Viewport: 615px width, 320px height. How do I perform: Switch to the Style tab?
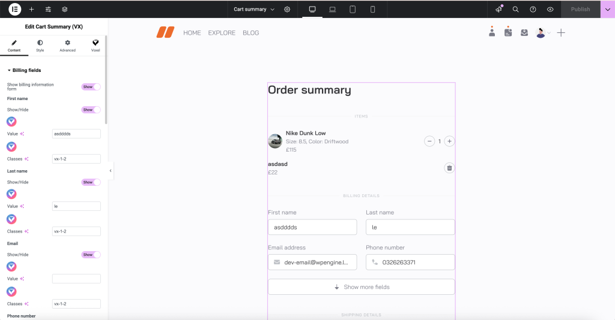point(40,46)
